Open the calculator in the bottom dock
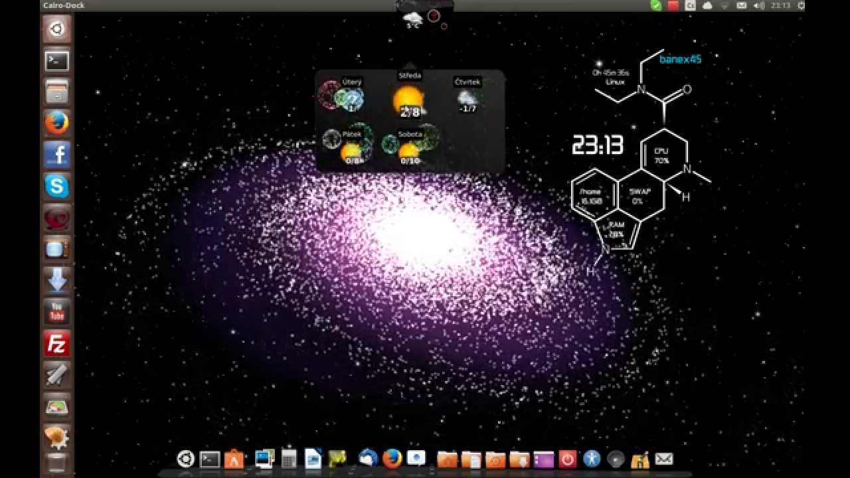Image resolution: width=850 pixels, height=478 pixels. [x=288, y=459]
